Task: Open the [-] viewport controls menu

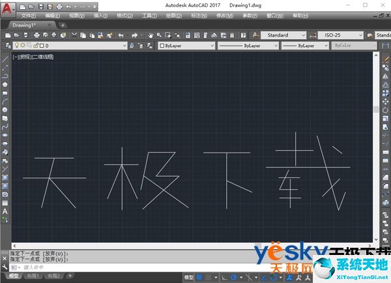Action: [x=16, y=57]
